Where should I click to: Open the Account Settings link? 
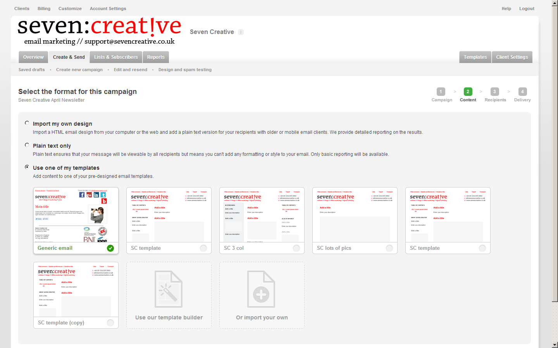coord(108,9)
